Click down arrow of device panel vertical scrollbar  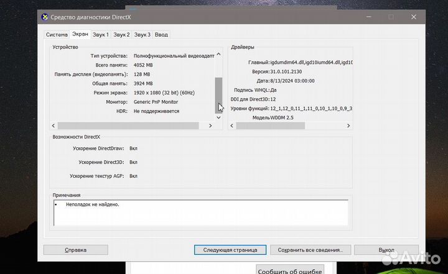[x=218, y=117]
